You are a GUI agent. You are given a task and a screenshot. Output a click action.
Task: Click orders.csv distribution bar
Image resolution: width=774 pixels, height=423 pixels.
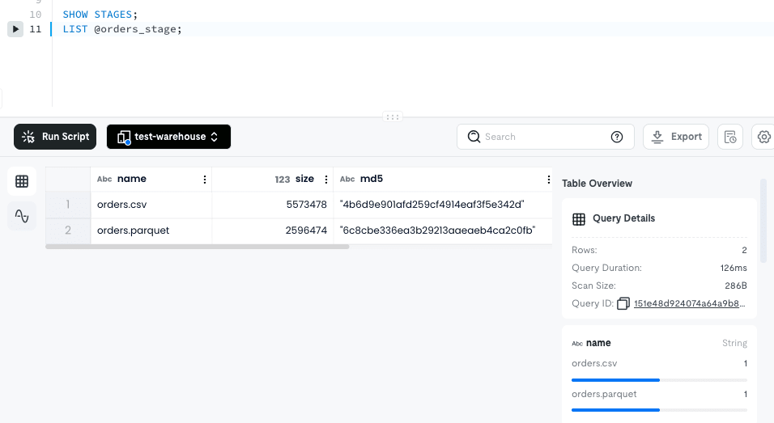[x=659, y=380]
